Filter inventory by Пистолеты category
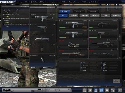 (x=84, y=16)
